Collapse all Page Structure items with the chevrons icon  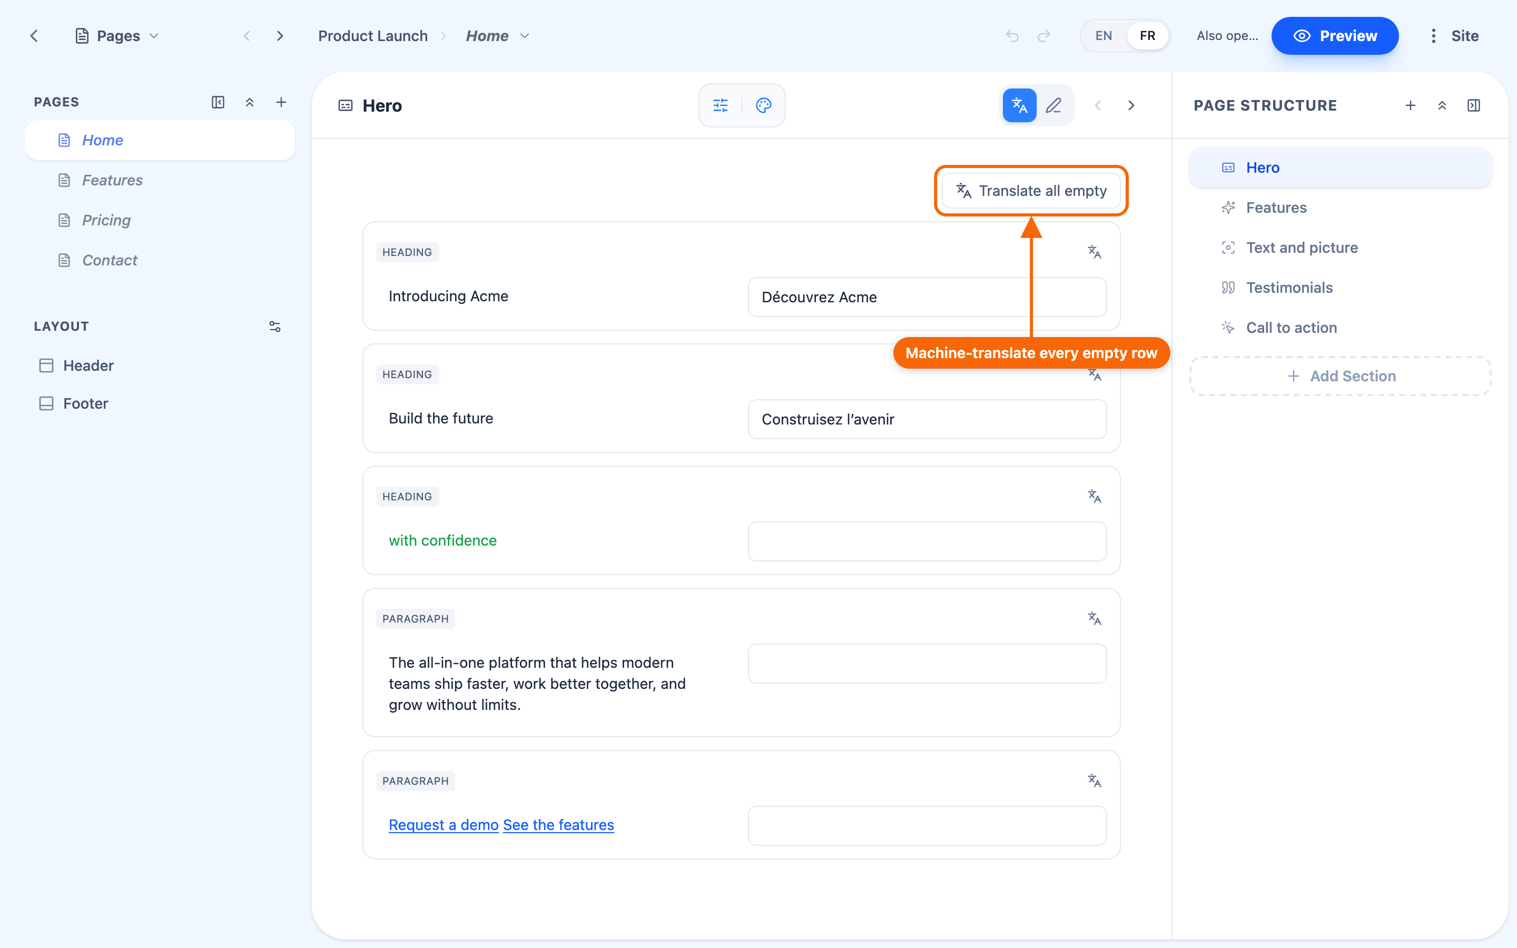1442,105
